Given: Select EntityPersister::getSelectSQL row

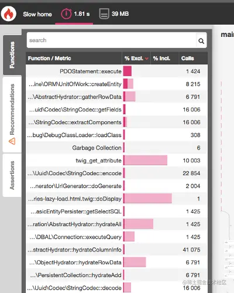Looking at the screenshot, I should (x=116, y=212).
